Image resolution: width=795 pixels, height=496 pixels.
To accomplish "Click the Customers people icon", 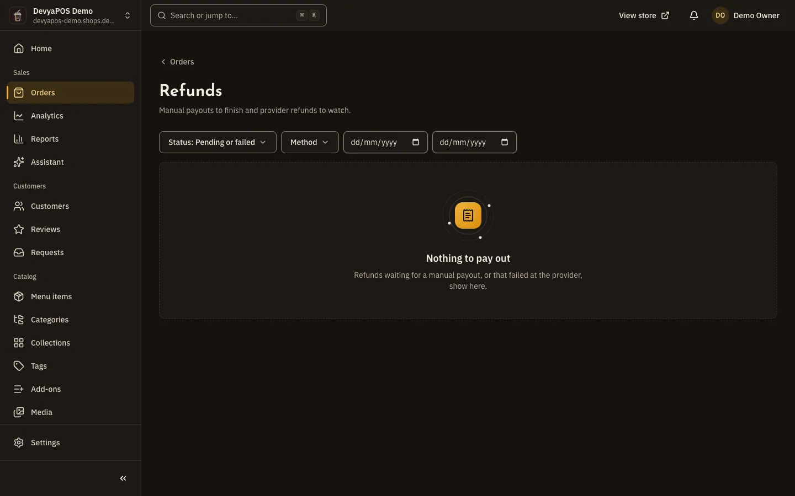I will point(19,206).
